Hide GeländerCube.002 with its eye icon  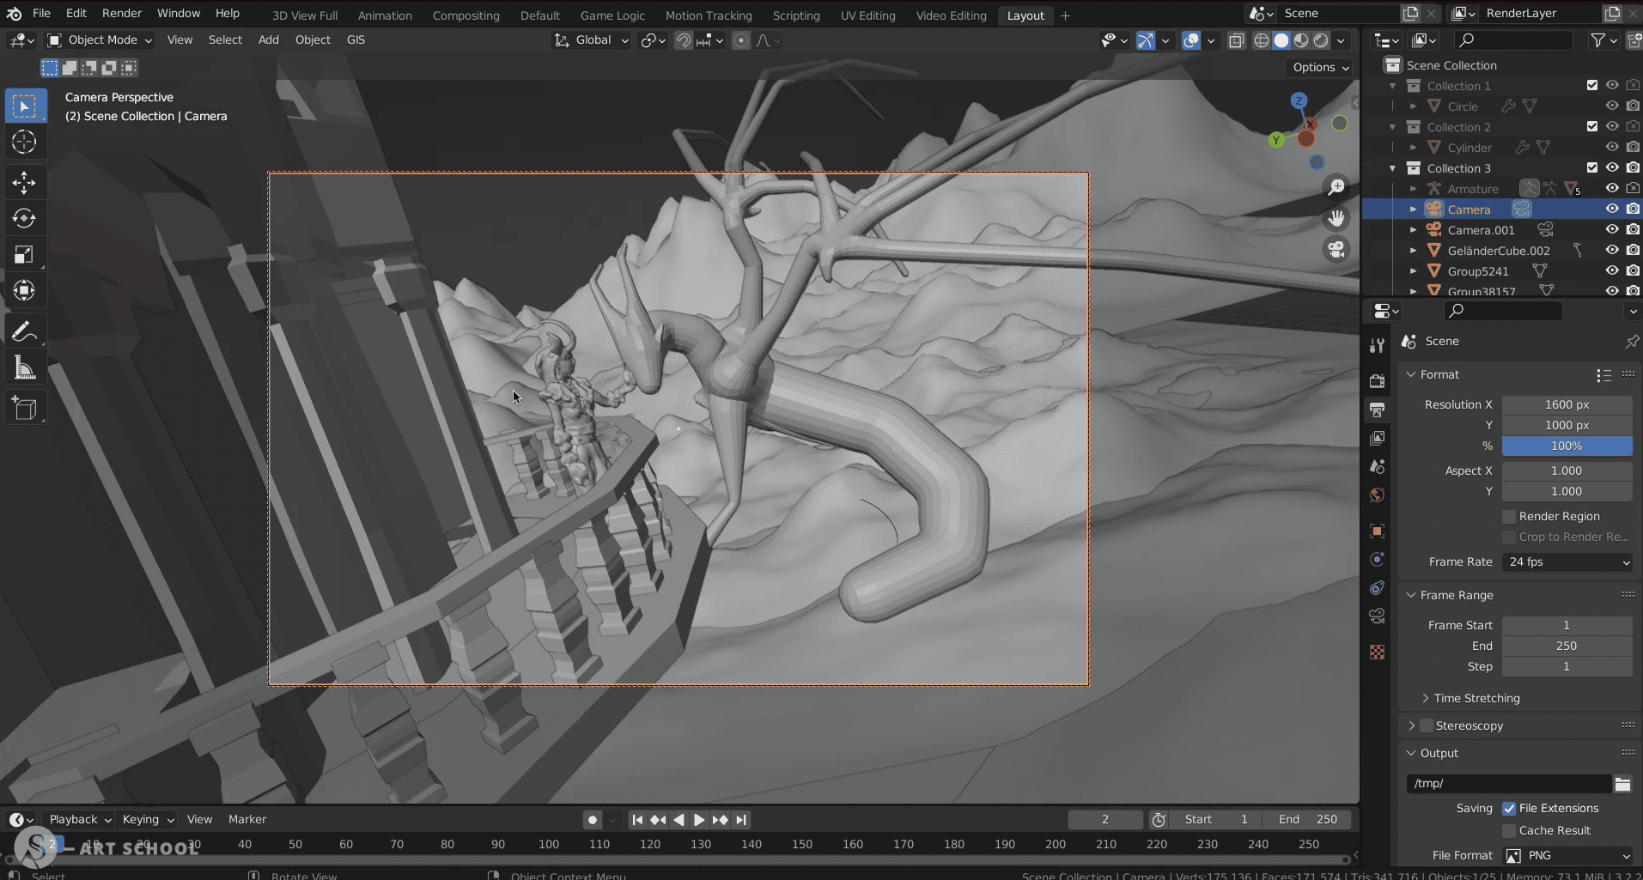[x=1612, y=250]
